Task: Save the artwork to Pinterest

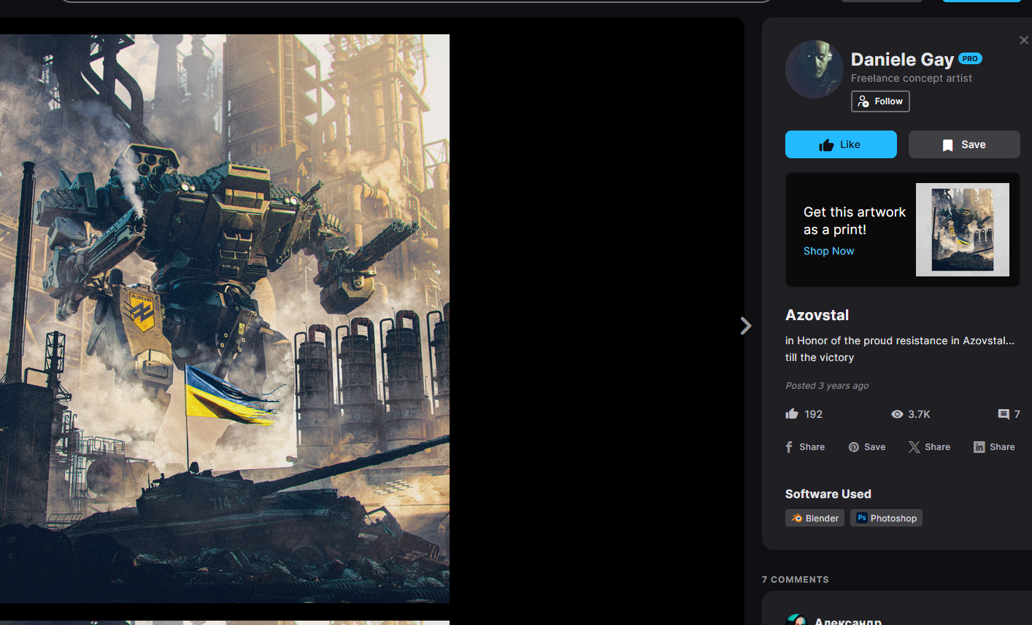Action: point(867,447)
